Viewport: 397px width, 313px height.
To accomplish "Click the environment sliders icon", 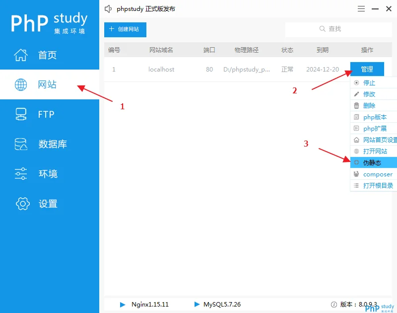I will [21, 174].
